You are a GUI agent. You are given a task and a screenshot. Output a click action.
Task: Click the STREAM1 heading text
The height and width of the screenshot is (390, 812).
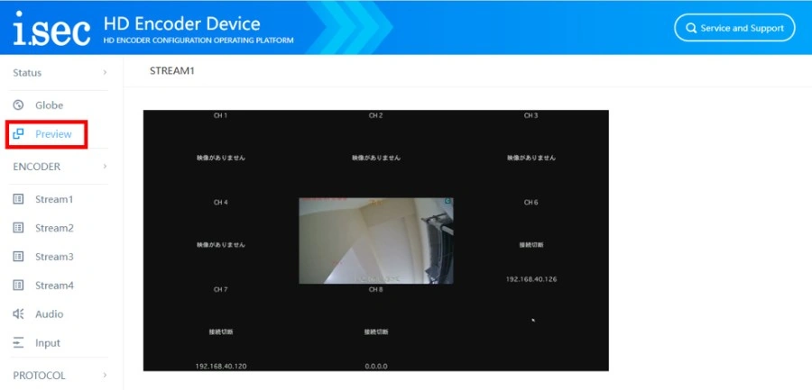[172, 71]
